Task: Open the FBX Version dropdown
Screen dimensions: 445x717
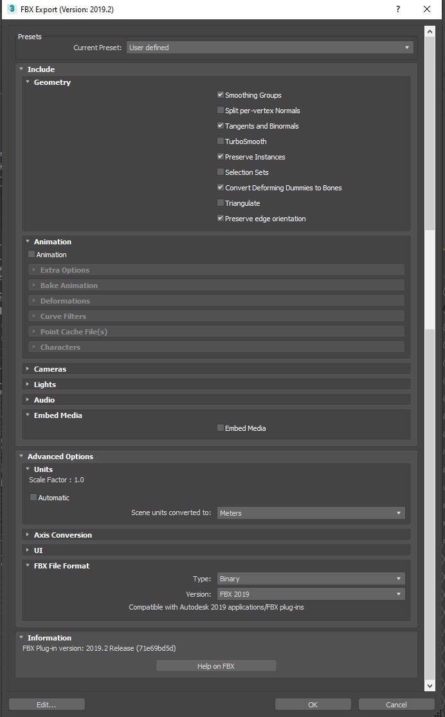Action: tap(311, 594)
